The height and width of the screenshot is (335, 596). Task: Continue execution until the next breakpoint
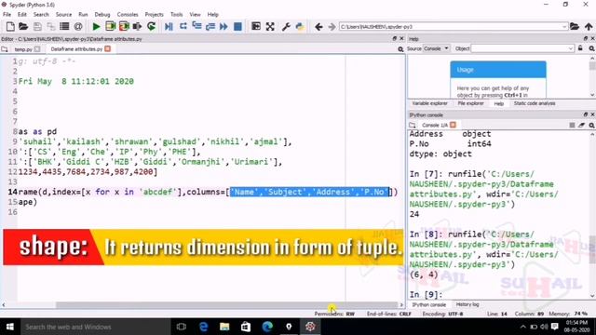tap(223, 27)
